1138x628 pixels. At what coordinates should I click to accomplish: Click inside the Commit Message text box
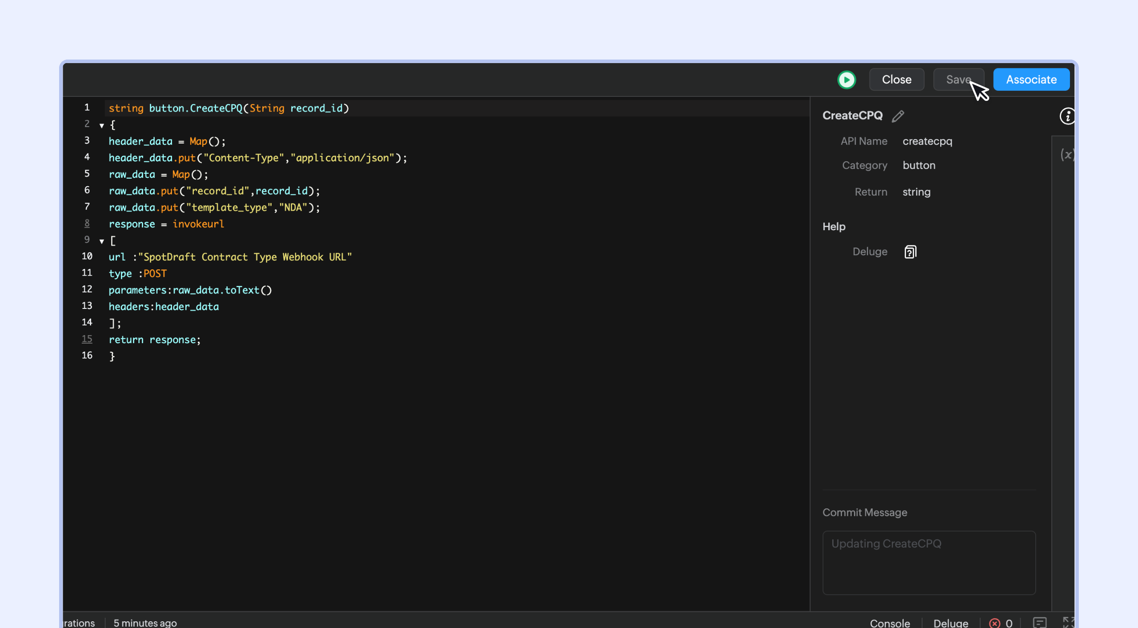[x=929, y=562]
